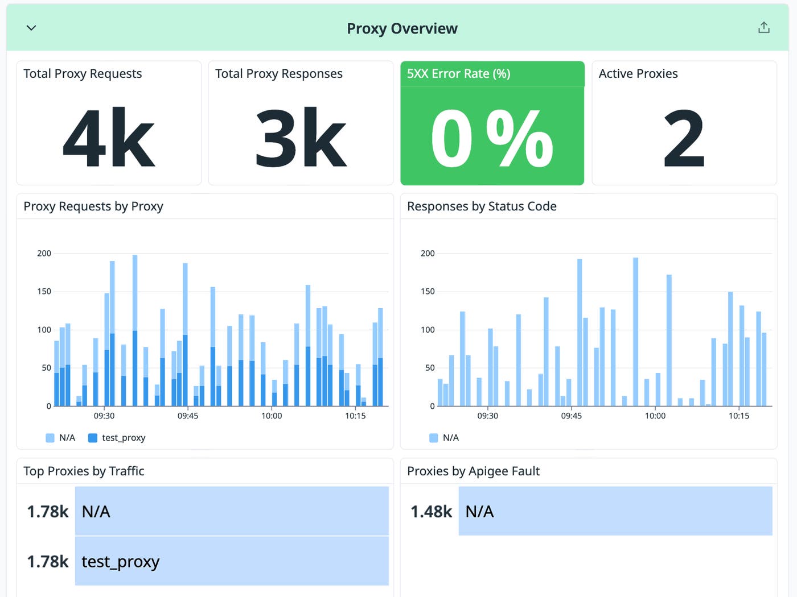Click 09:45 tick in Status Code chart
This screenshot has width=797, height=597.
click(572, 416)
